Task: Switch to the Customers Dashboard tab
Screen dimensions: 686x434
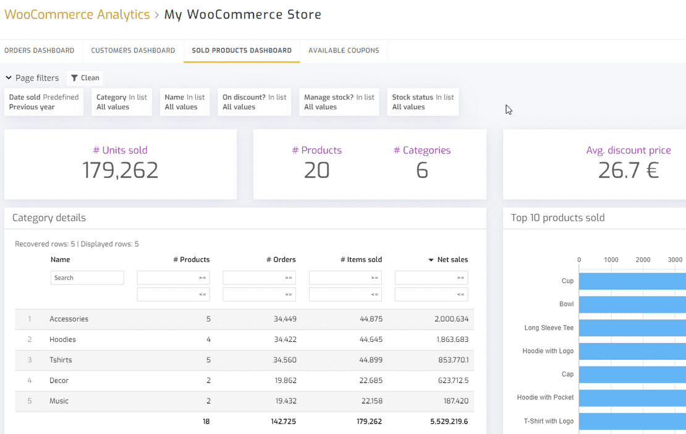Action: [x=133, y=51]
